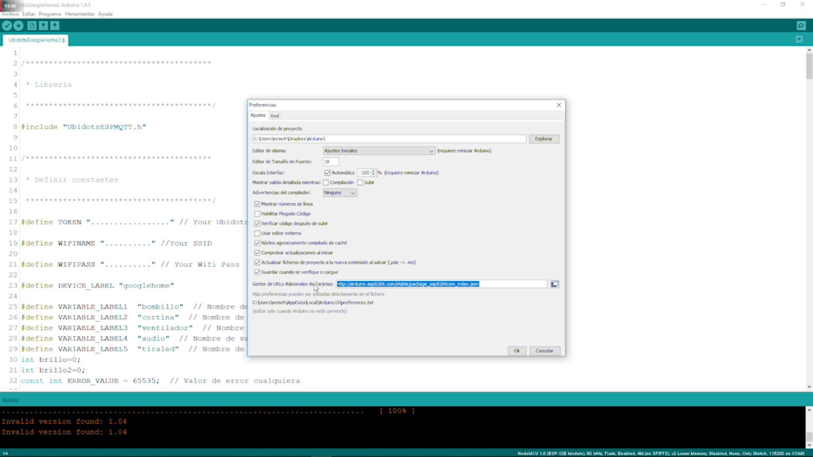813x457 pixels.
Task: Close the Preferencias dialog
Action: 559,105
